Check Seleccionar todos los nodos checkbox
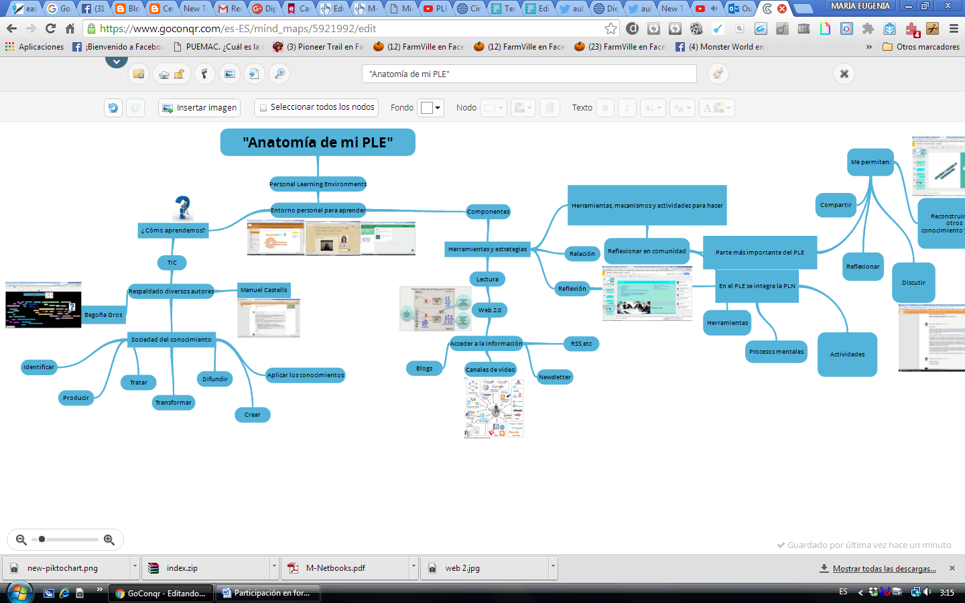The image size is (965, 603). pyautogui.click(x=263, y=108)
